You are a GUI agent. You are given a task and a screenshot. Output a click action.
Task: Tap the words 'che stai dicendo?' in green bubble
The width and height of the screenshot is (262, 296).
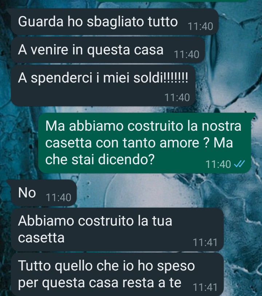[x=100, y=159]
